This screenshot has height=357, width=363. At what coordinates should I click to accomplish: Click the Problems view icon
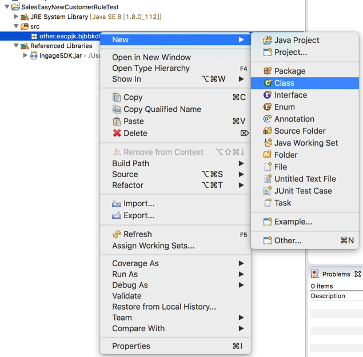(315, 274)
